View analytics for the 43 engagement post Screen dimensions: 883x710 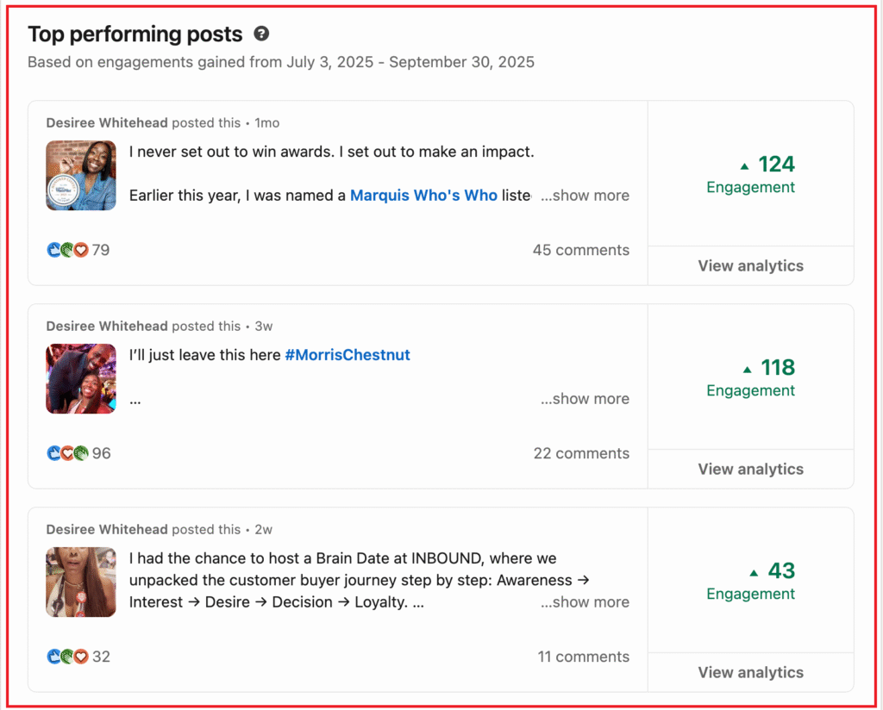(x=750, y=672)
